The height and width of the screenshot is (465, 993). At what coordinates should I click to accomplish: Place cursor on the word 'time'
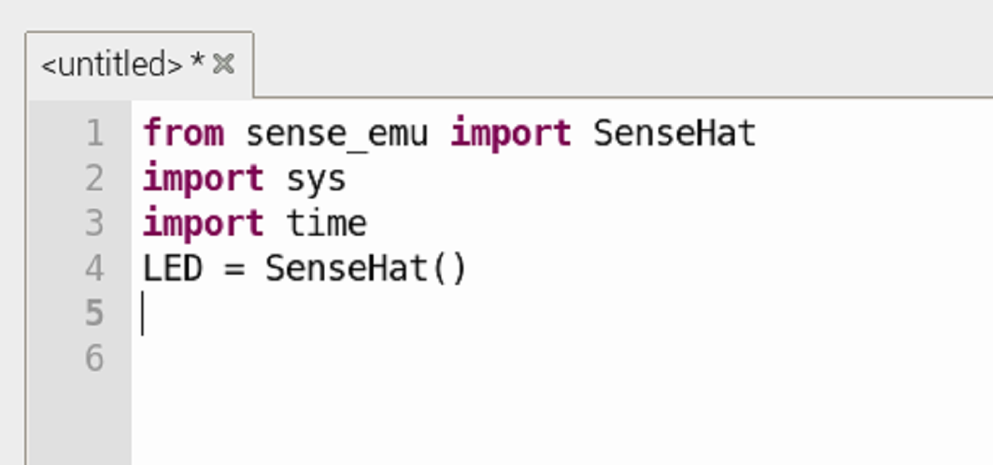326,223
